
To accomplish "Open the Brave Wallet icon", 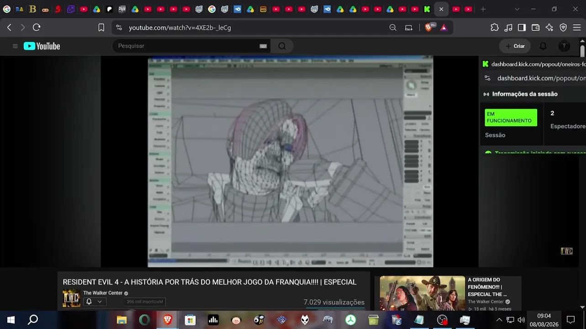I will point(536,27).
